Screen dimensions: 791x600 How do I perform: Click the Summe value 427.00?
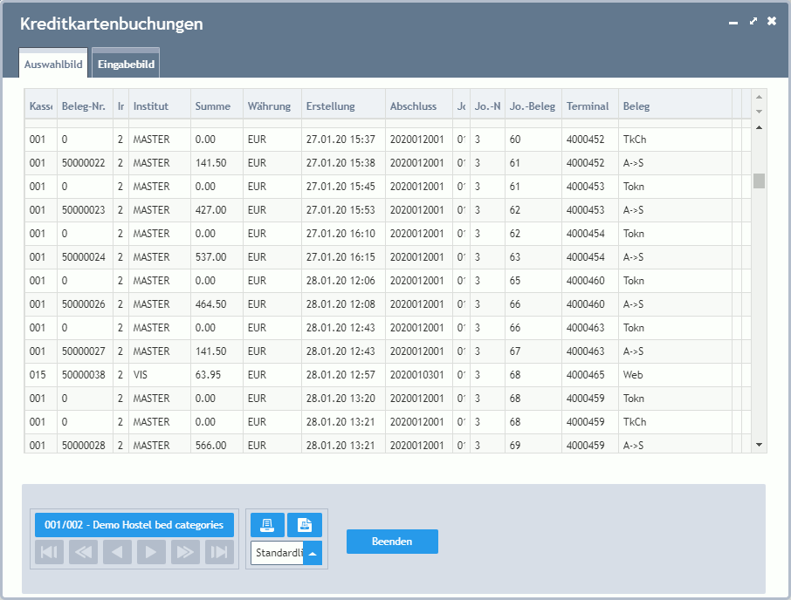[x=211, y=210]
